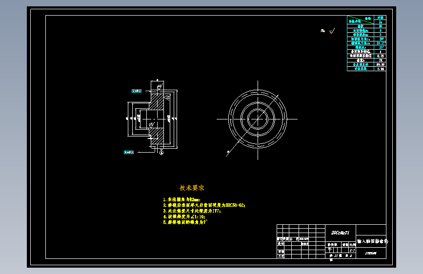Click the upper cyan geometric tolerance frame

137,91
